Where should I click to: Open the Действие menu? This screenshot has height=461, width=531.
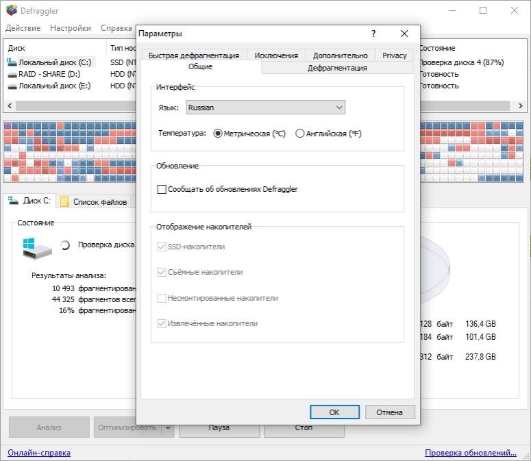23,28
